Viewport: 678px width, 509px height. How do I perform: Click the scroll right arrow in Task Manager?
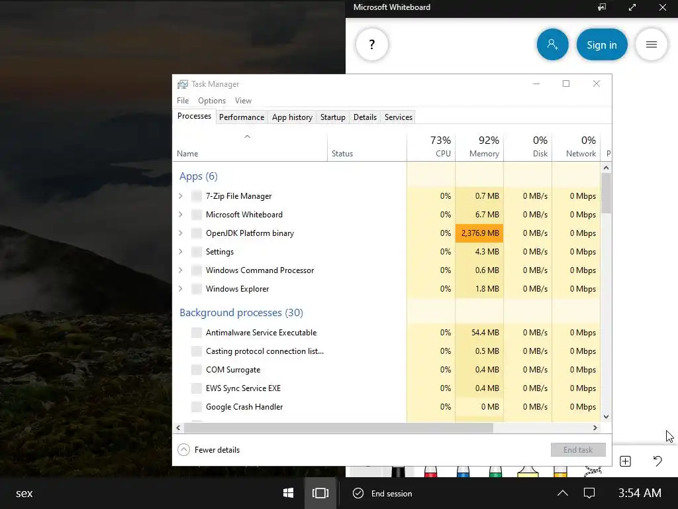point(595,427)
